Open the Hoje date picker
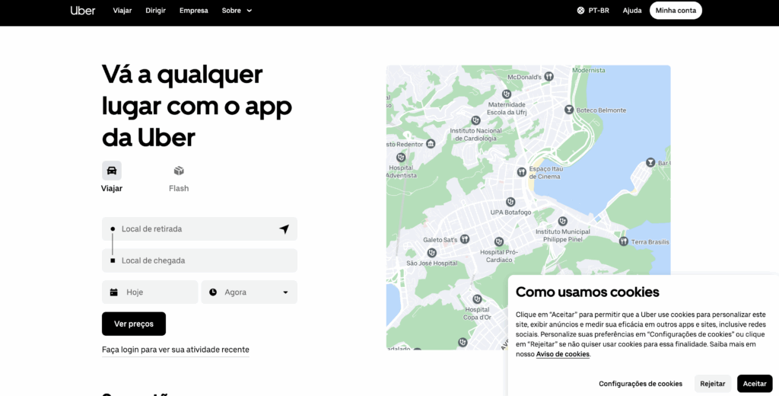 (x=150, y=292)
